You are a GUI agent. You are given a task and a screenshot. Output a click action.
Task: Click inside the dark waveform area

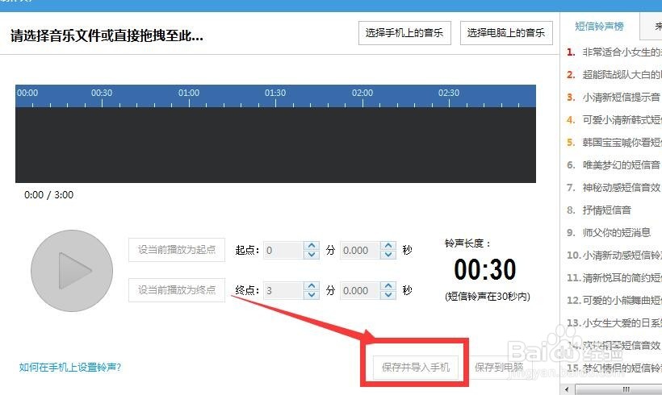coord(275,144)
